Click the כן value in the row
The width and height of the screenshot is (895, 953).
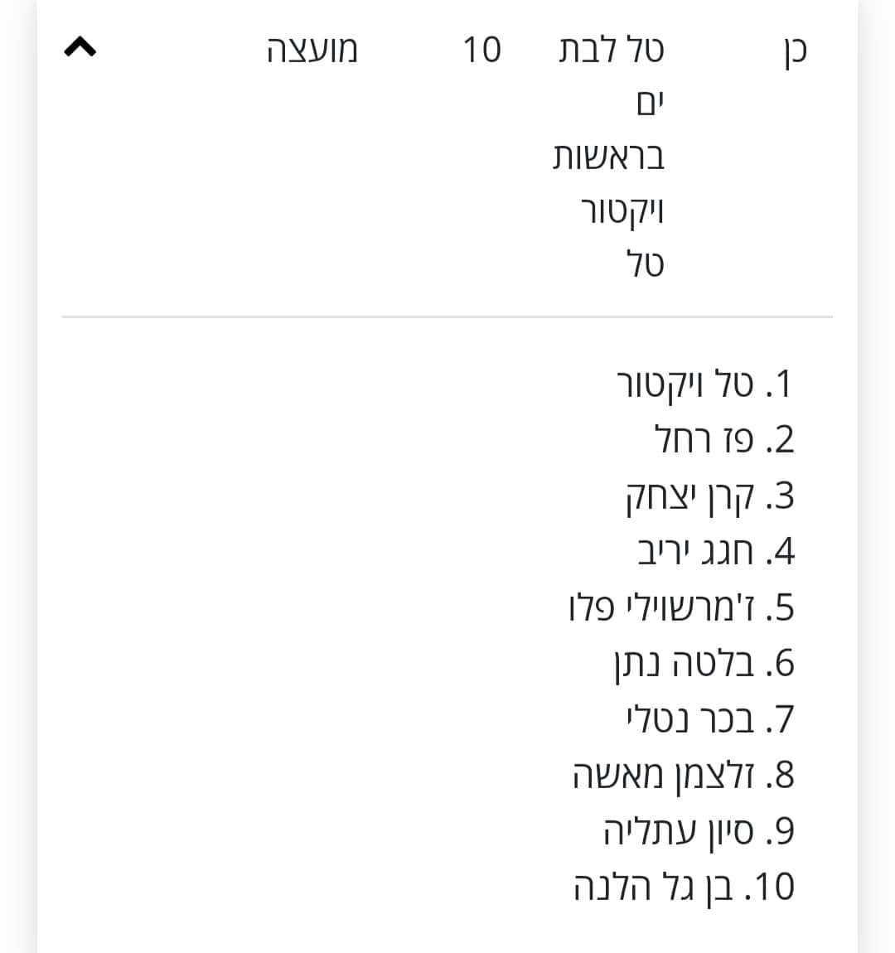(x=795, y=51)
